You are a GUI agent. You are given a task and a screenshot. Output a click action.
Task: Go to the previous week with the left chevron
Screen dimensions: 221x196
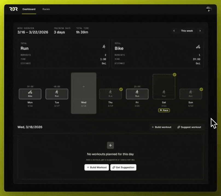(174, 31)
